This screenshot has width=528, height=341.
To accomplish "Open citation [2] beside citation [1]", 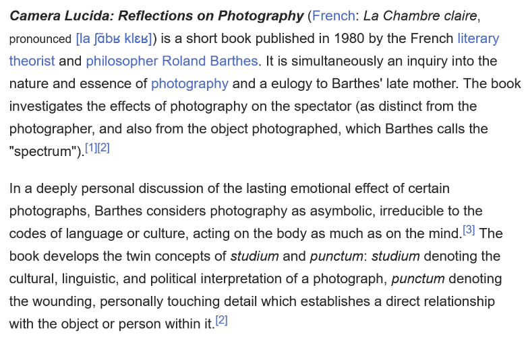I will click(x=104, y=147).
